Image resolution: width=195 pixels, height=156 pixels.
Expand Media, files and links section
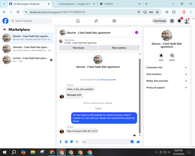[167, 81]
